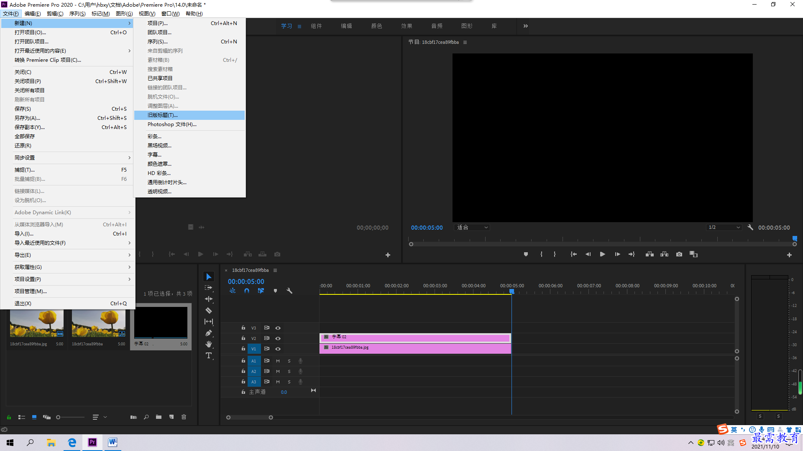Open playback resolution 1/2 dropdown
803x451 pixels.
click(x=724, y=228)
